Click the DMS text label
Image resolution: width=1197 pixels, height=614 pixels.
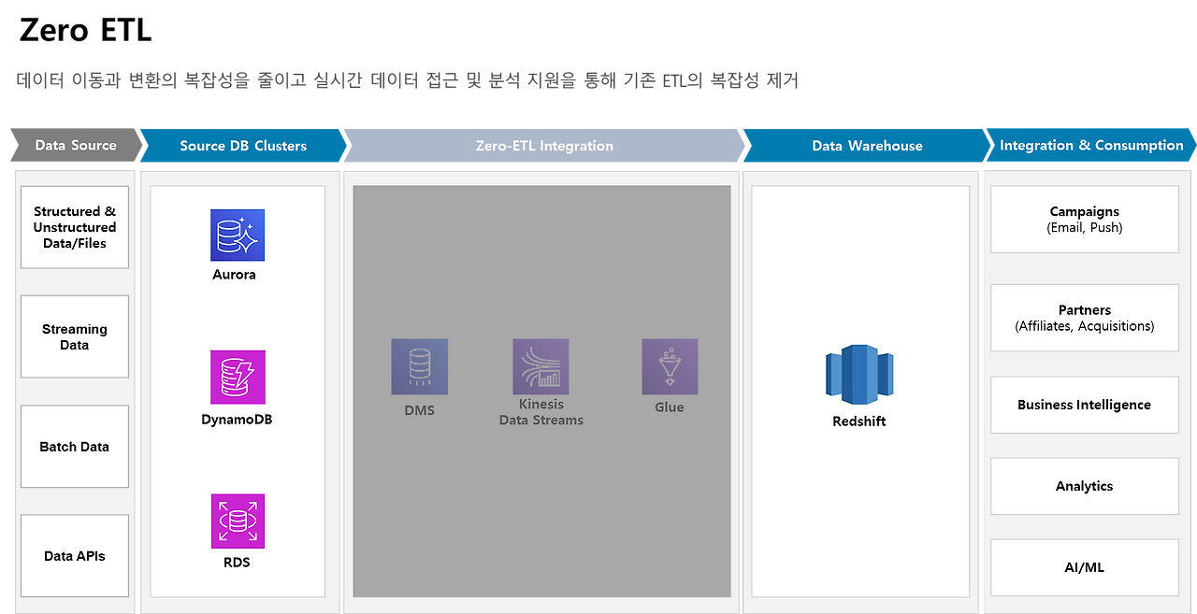tap(419, 410)
